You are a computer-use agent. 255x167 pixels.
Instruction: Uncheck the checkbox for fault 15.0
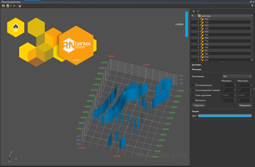tap(198, 35)
